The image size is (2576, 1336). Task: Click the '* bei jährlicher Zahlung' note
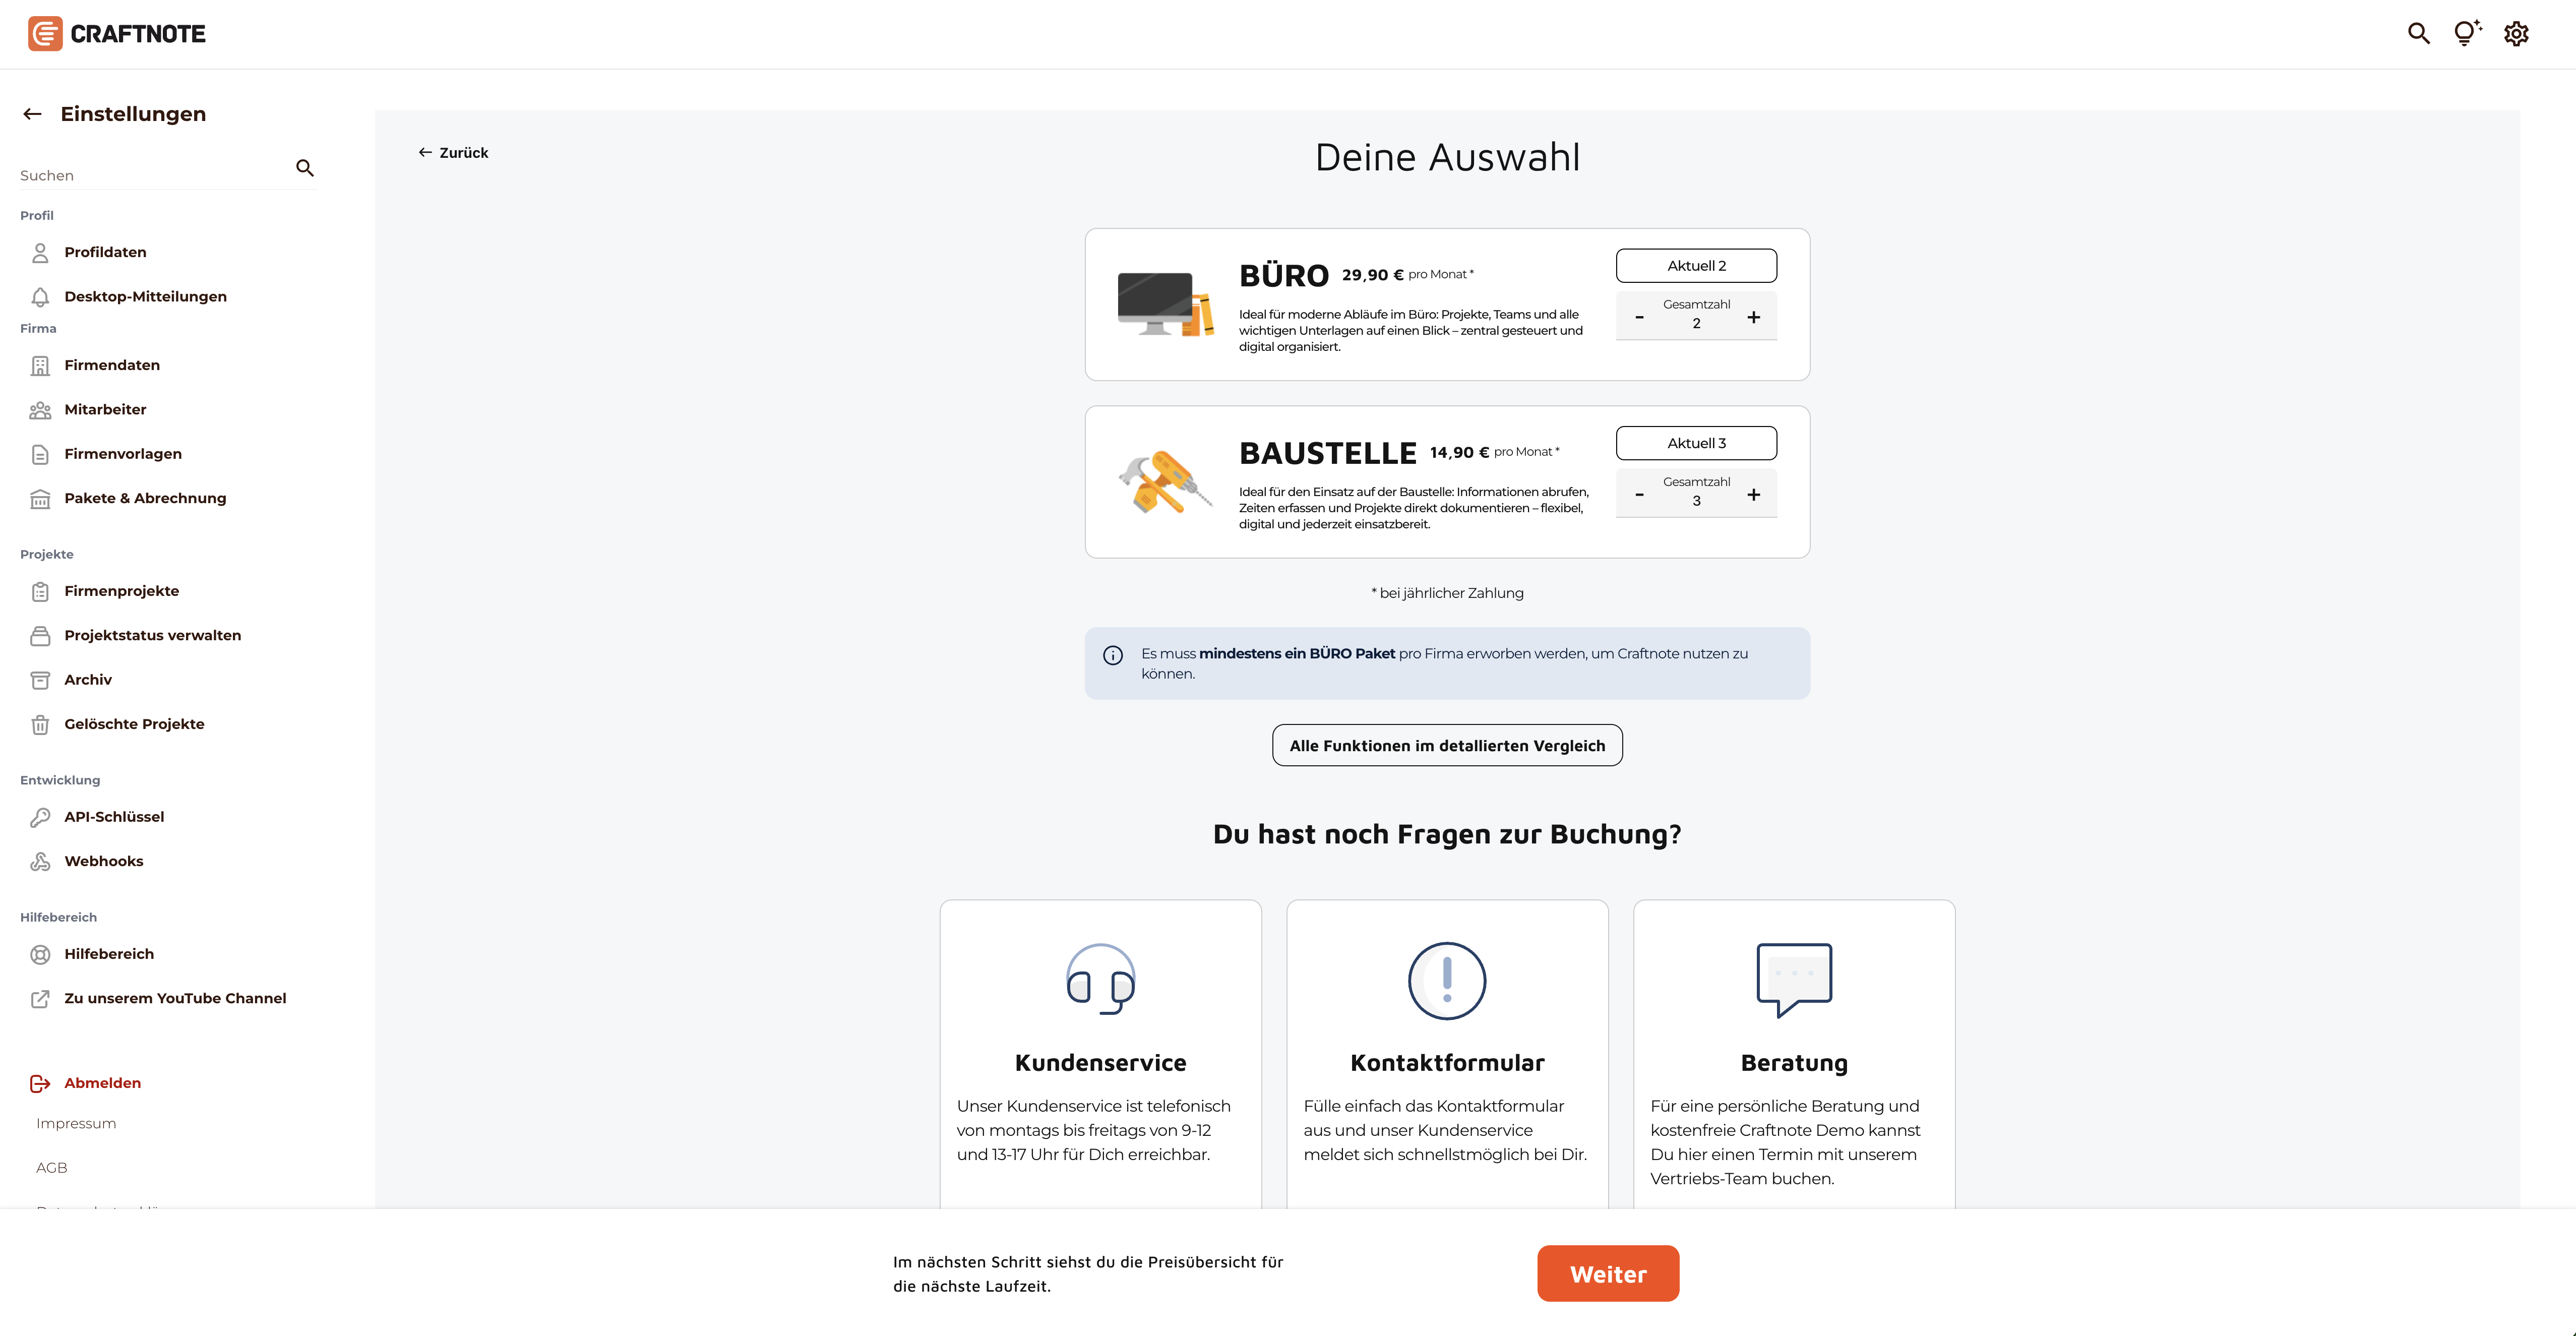coord(1447,593)
